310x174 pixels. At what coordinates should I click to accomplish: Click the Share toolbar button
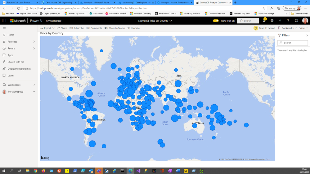pos(62,28)
